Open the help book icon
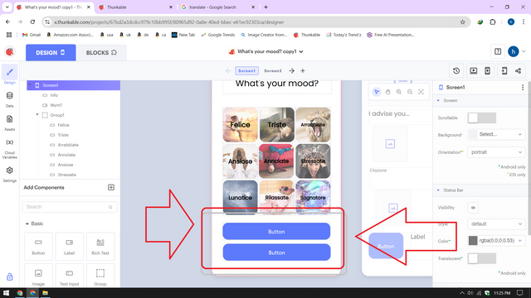 (498, 51)
